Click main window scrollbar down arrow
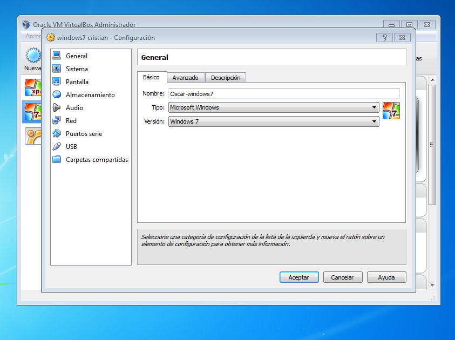This screenshot has height=340, width=455. tap(432, 285)
